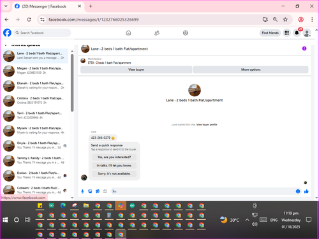Click the message text input field
The image size is (319, 239).
[x=203, y=191]
